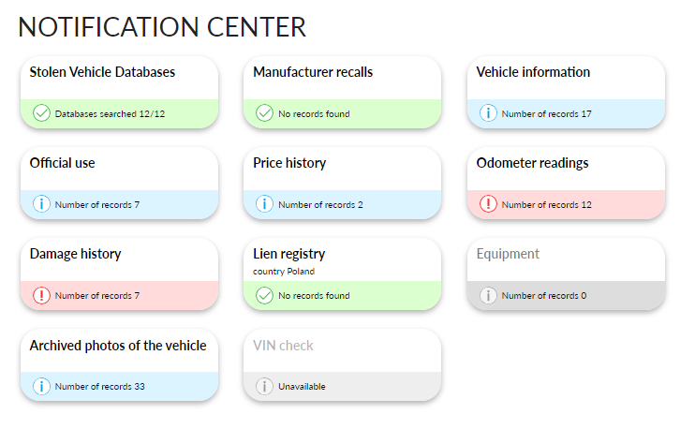Click the blue info icon under Price history

coord(265,204)
